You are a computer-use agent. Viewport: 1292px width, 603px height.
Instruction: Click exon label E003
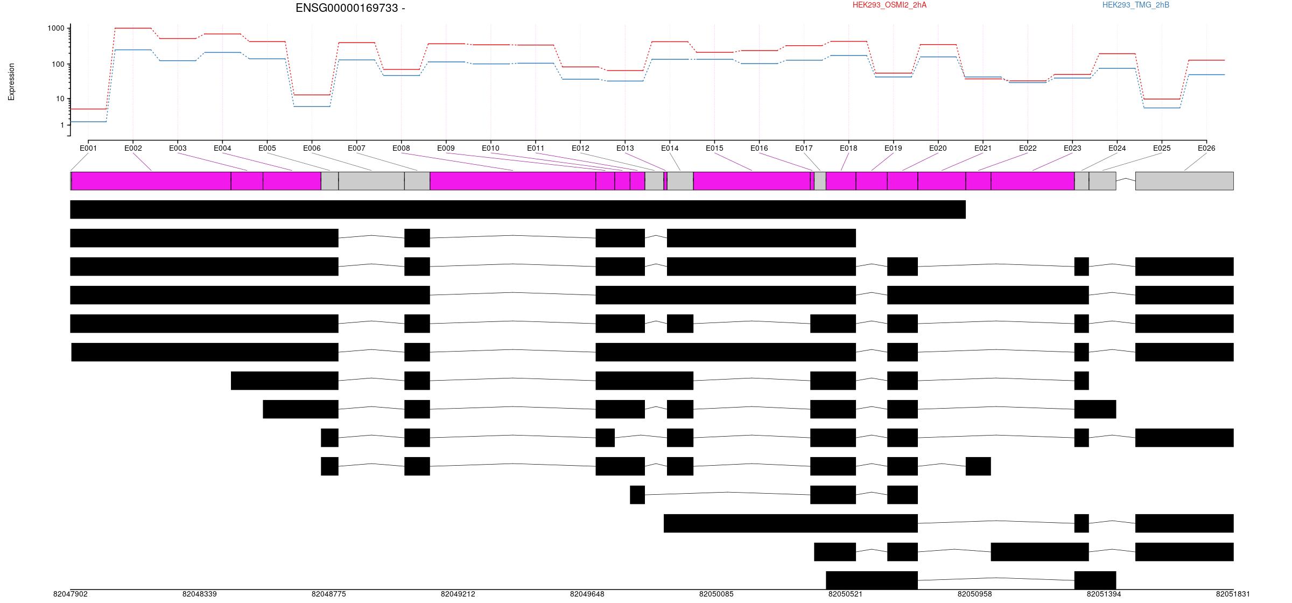(x=178, y=148)
